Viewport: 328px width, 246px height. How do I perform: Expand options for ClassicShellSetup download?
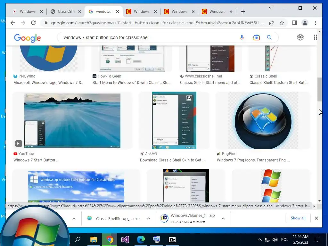tap(149, 218)
